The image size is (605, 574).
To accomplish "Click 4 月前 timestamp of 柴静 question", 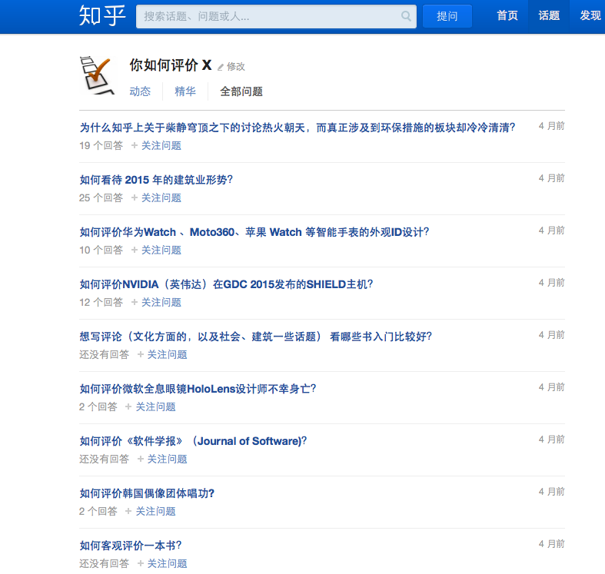I will pos(552,126).
